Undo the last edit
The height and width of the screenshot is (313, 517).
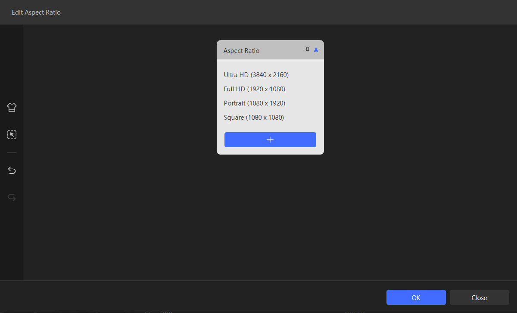pyautogui.click(x=12, y=171)
